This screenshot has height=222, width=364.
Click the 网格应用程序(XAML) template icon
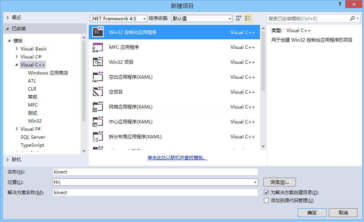click(x=98, y=107)
